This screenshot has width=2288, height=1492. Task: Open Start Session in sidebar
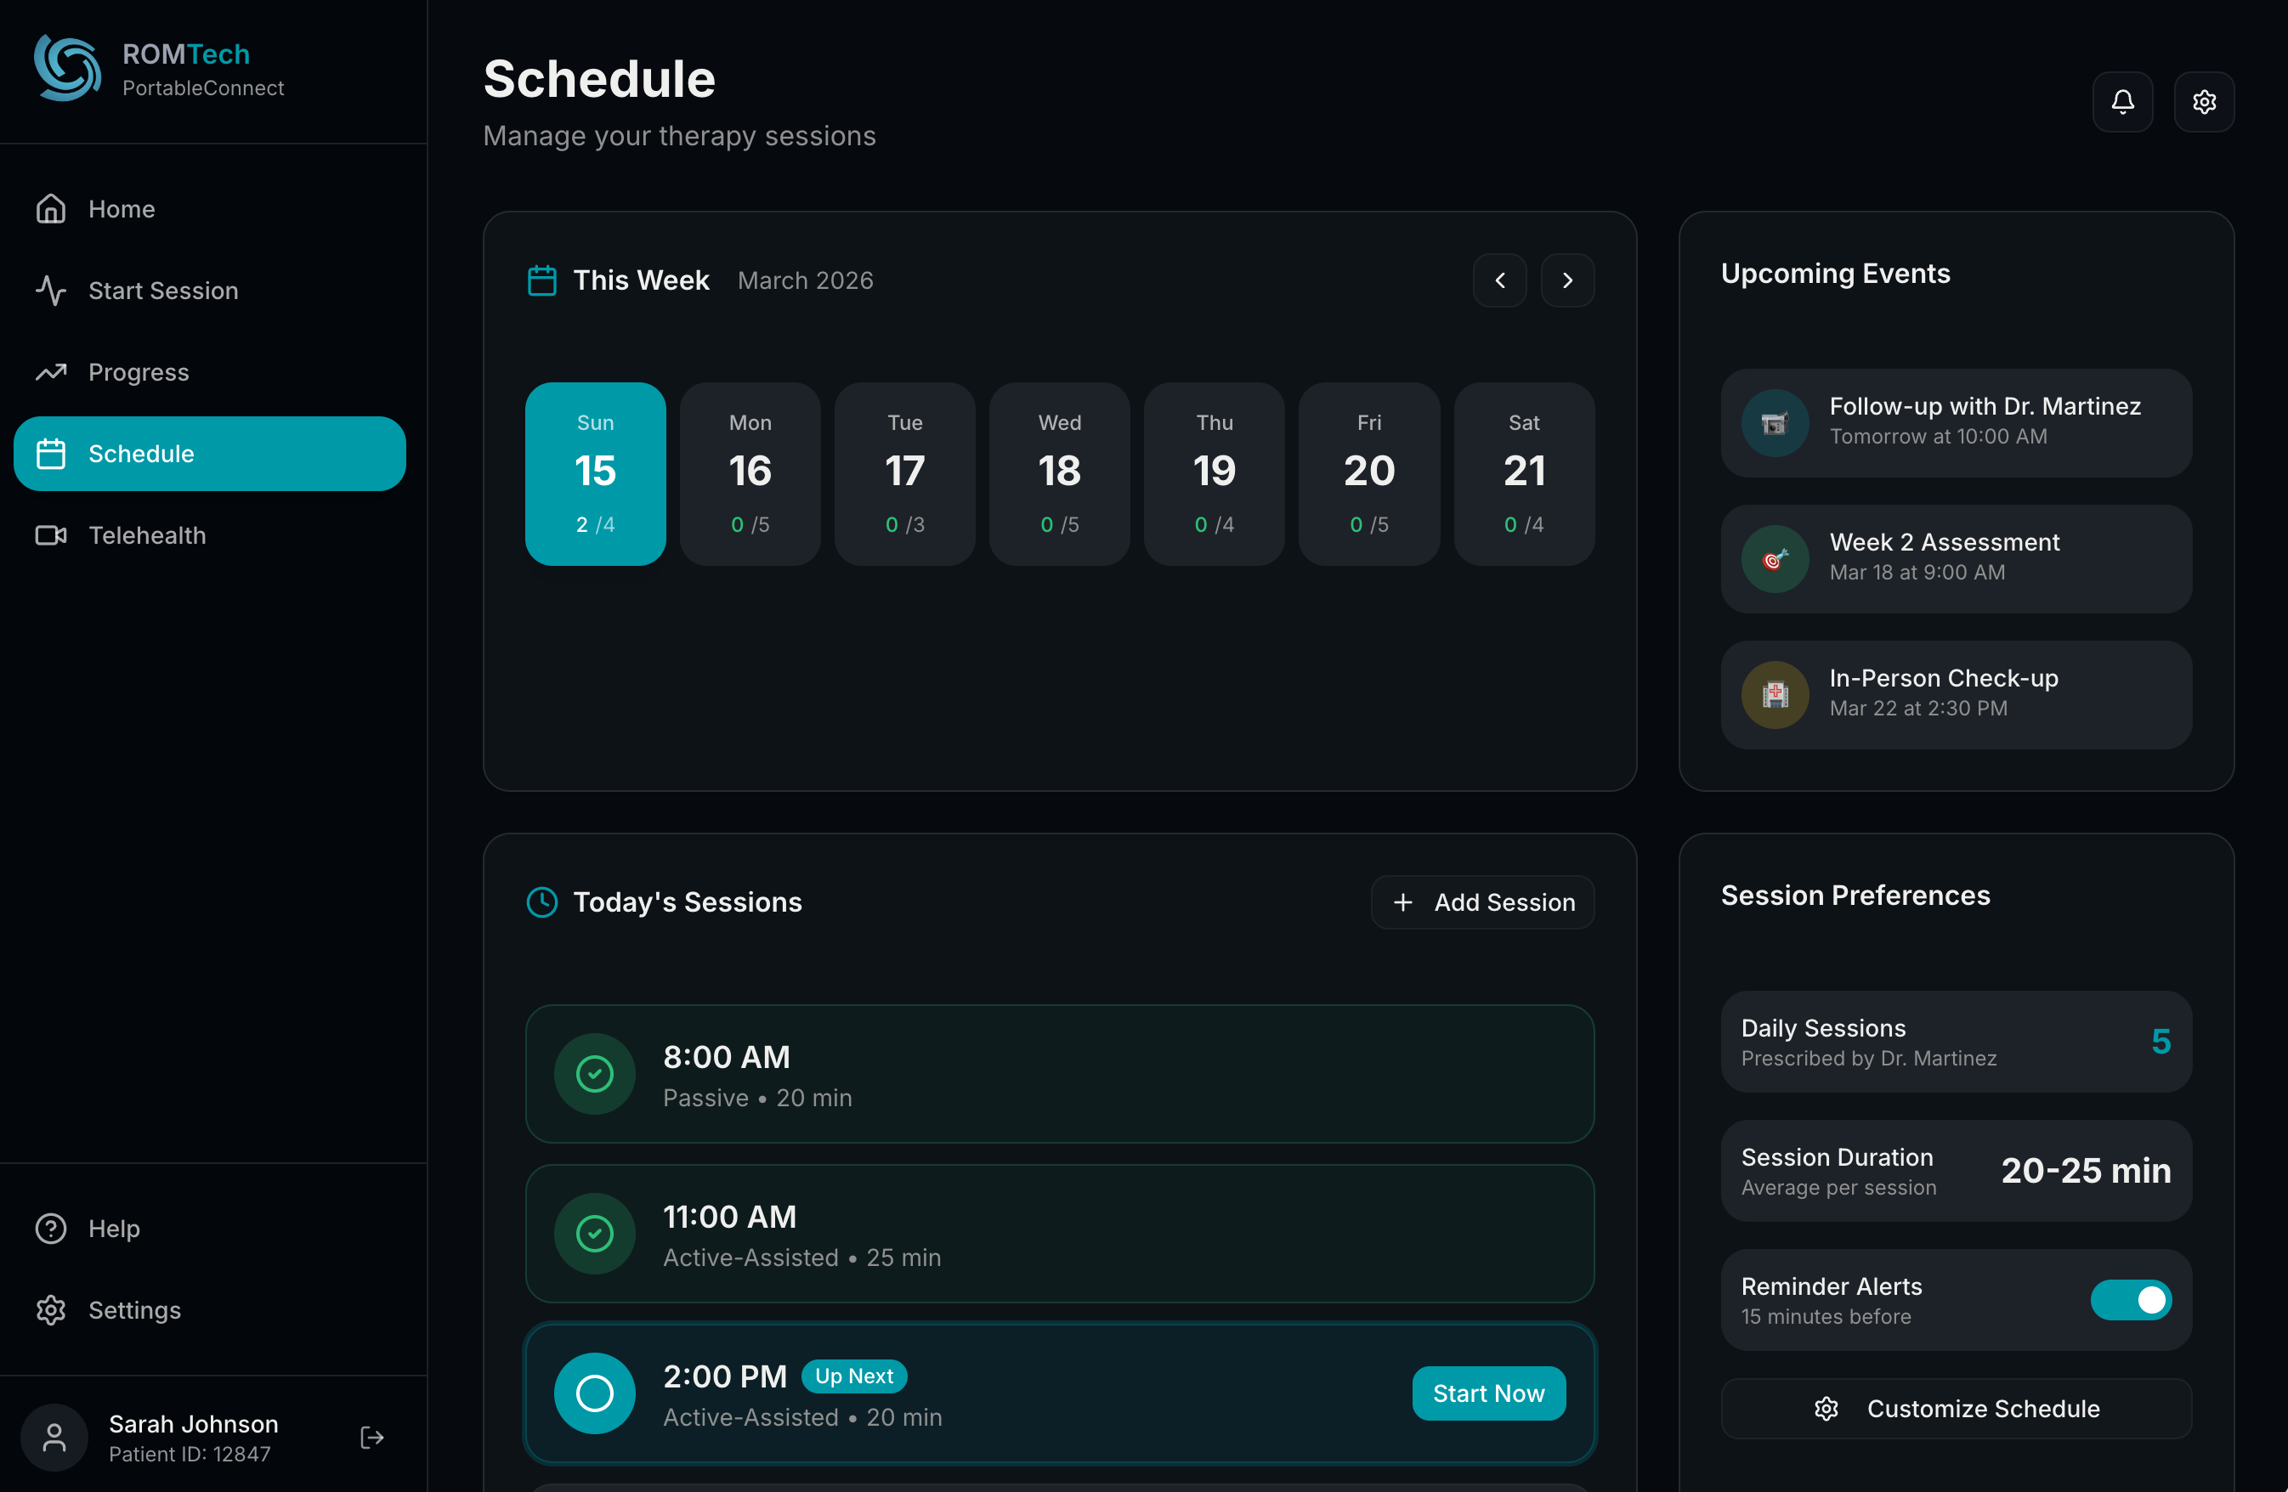coord(210,291)
